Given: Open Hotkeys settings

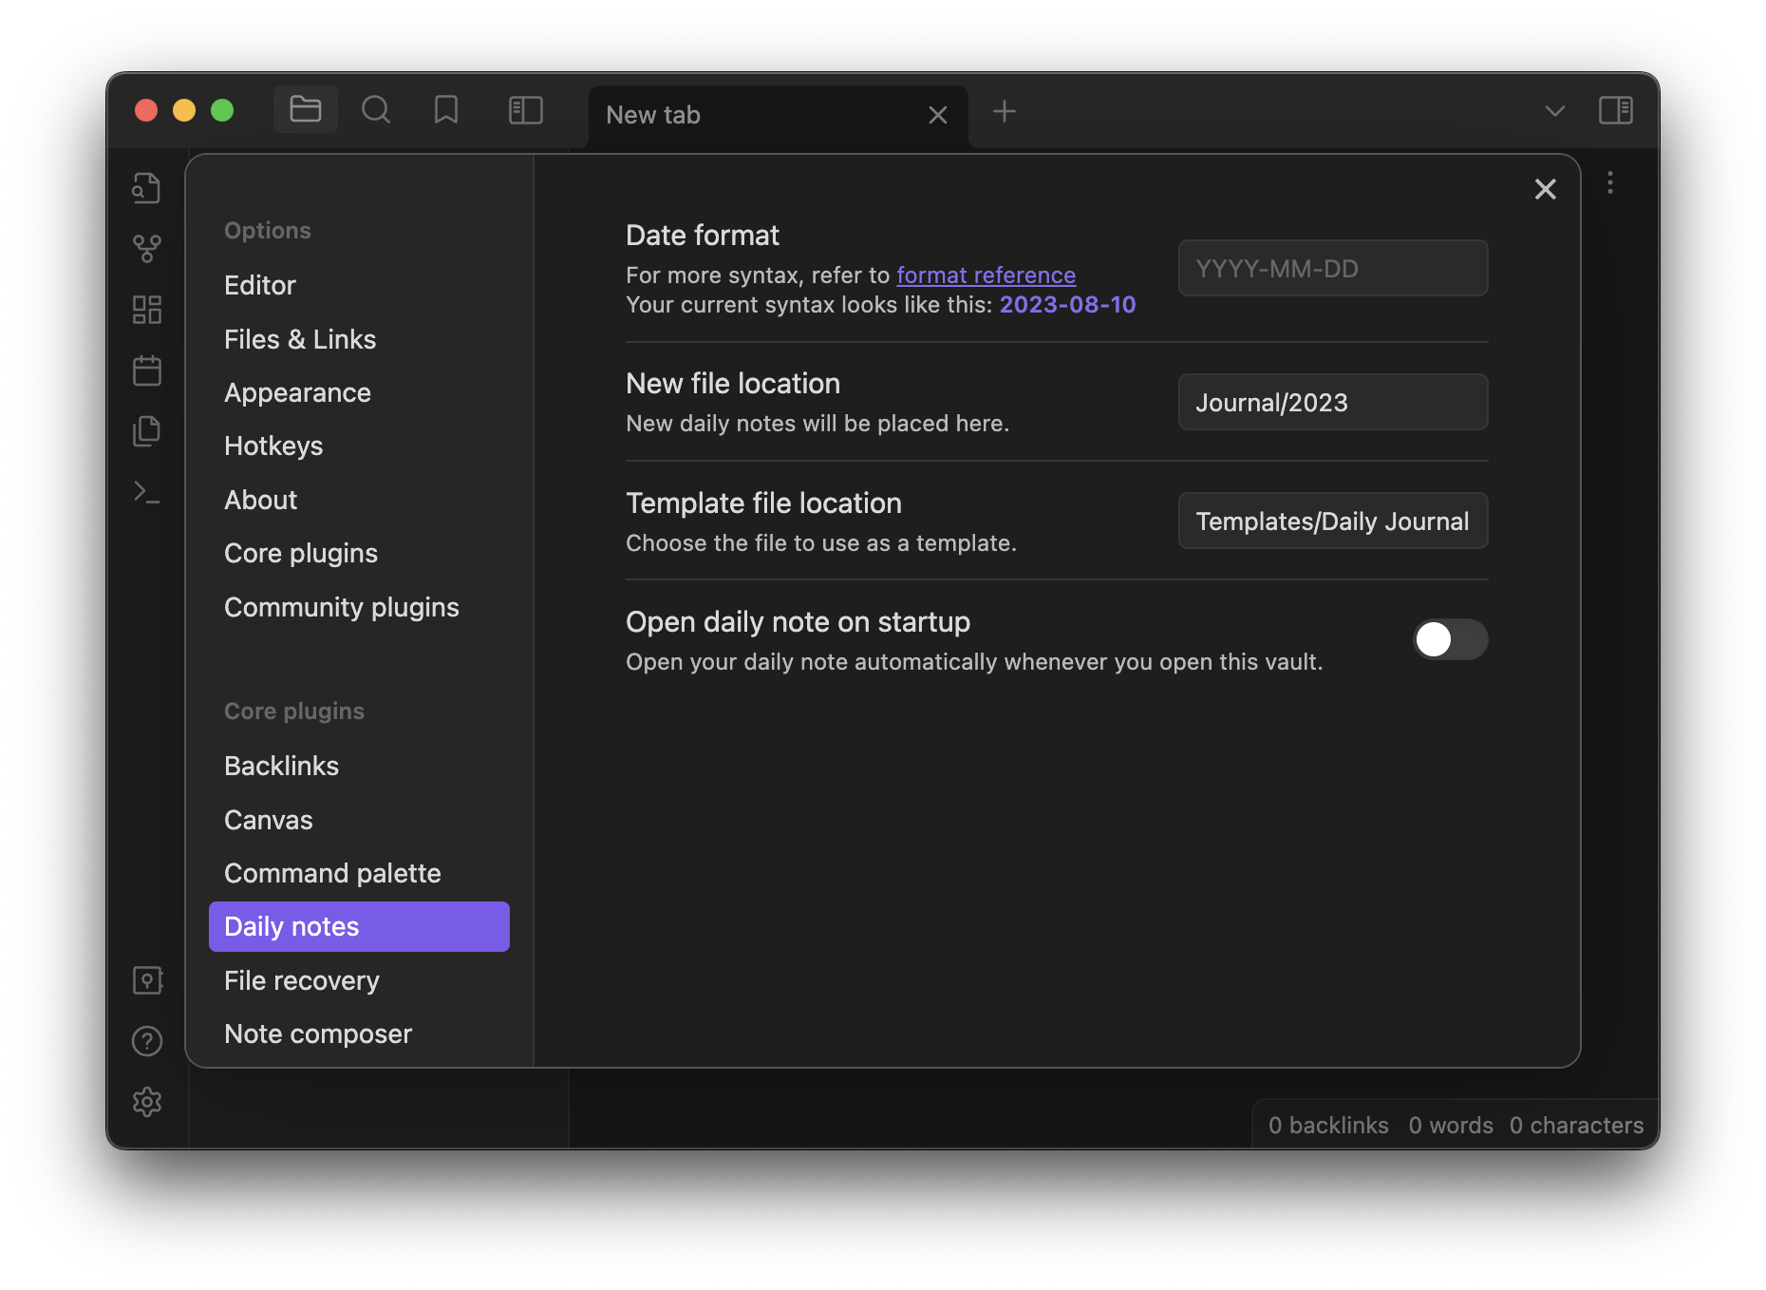Looking at the screenshot, I should click(273, 446).
